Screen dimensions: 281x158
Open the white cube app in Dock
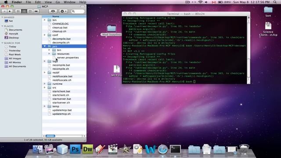62,149
